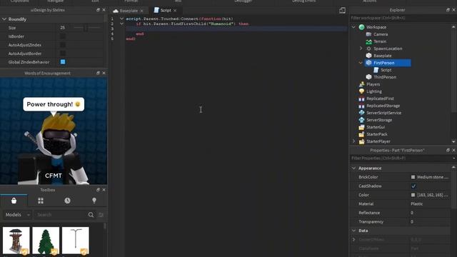Viewport: 457px width, 257px height.
Task: Click the SpawnLocation icon
Action: (368, 49)
